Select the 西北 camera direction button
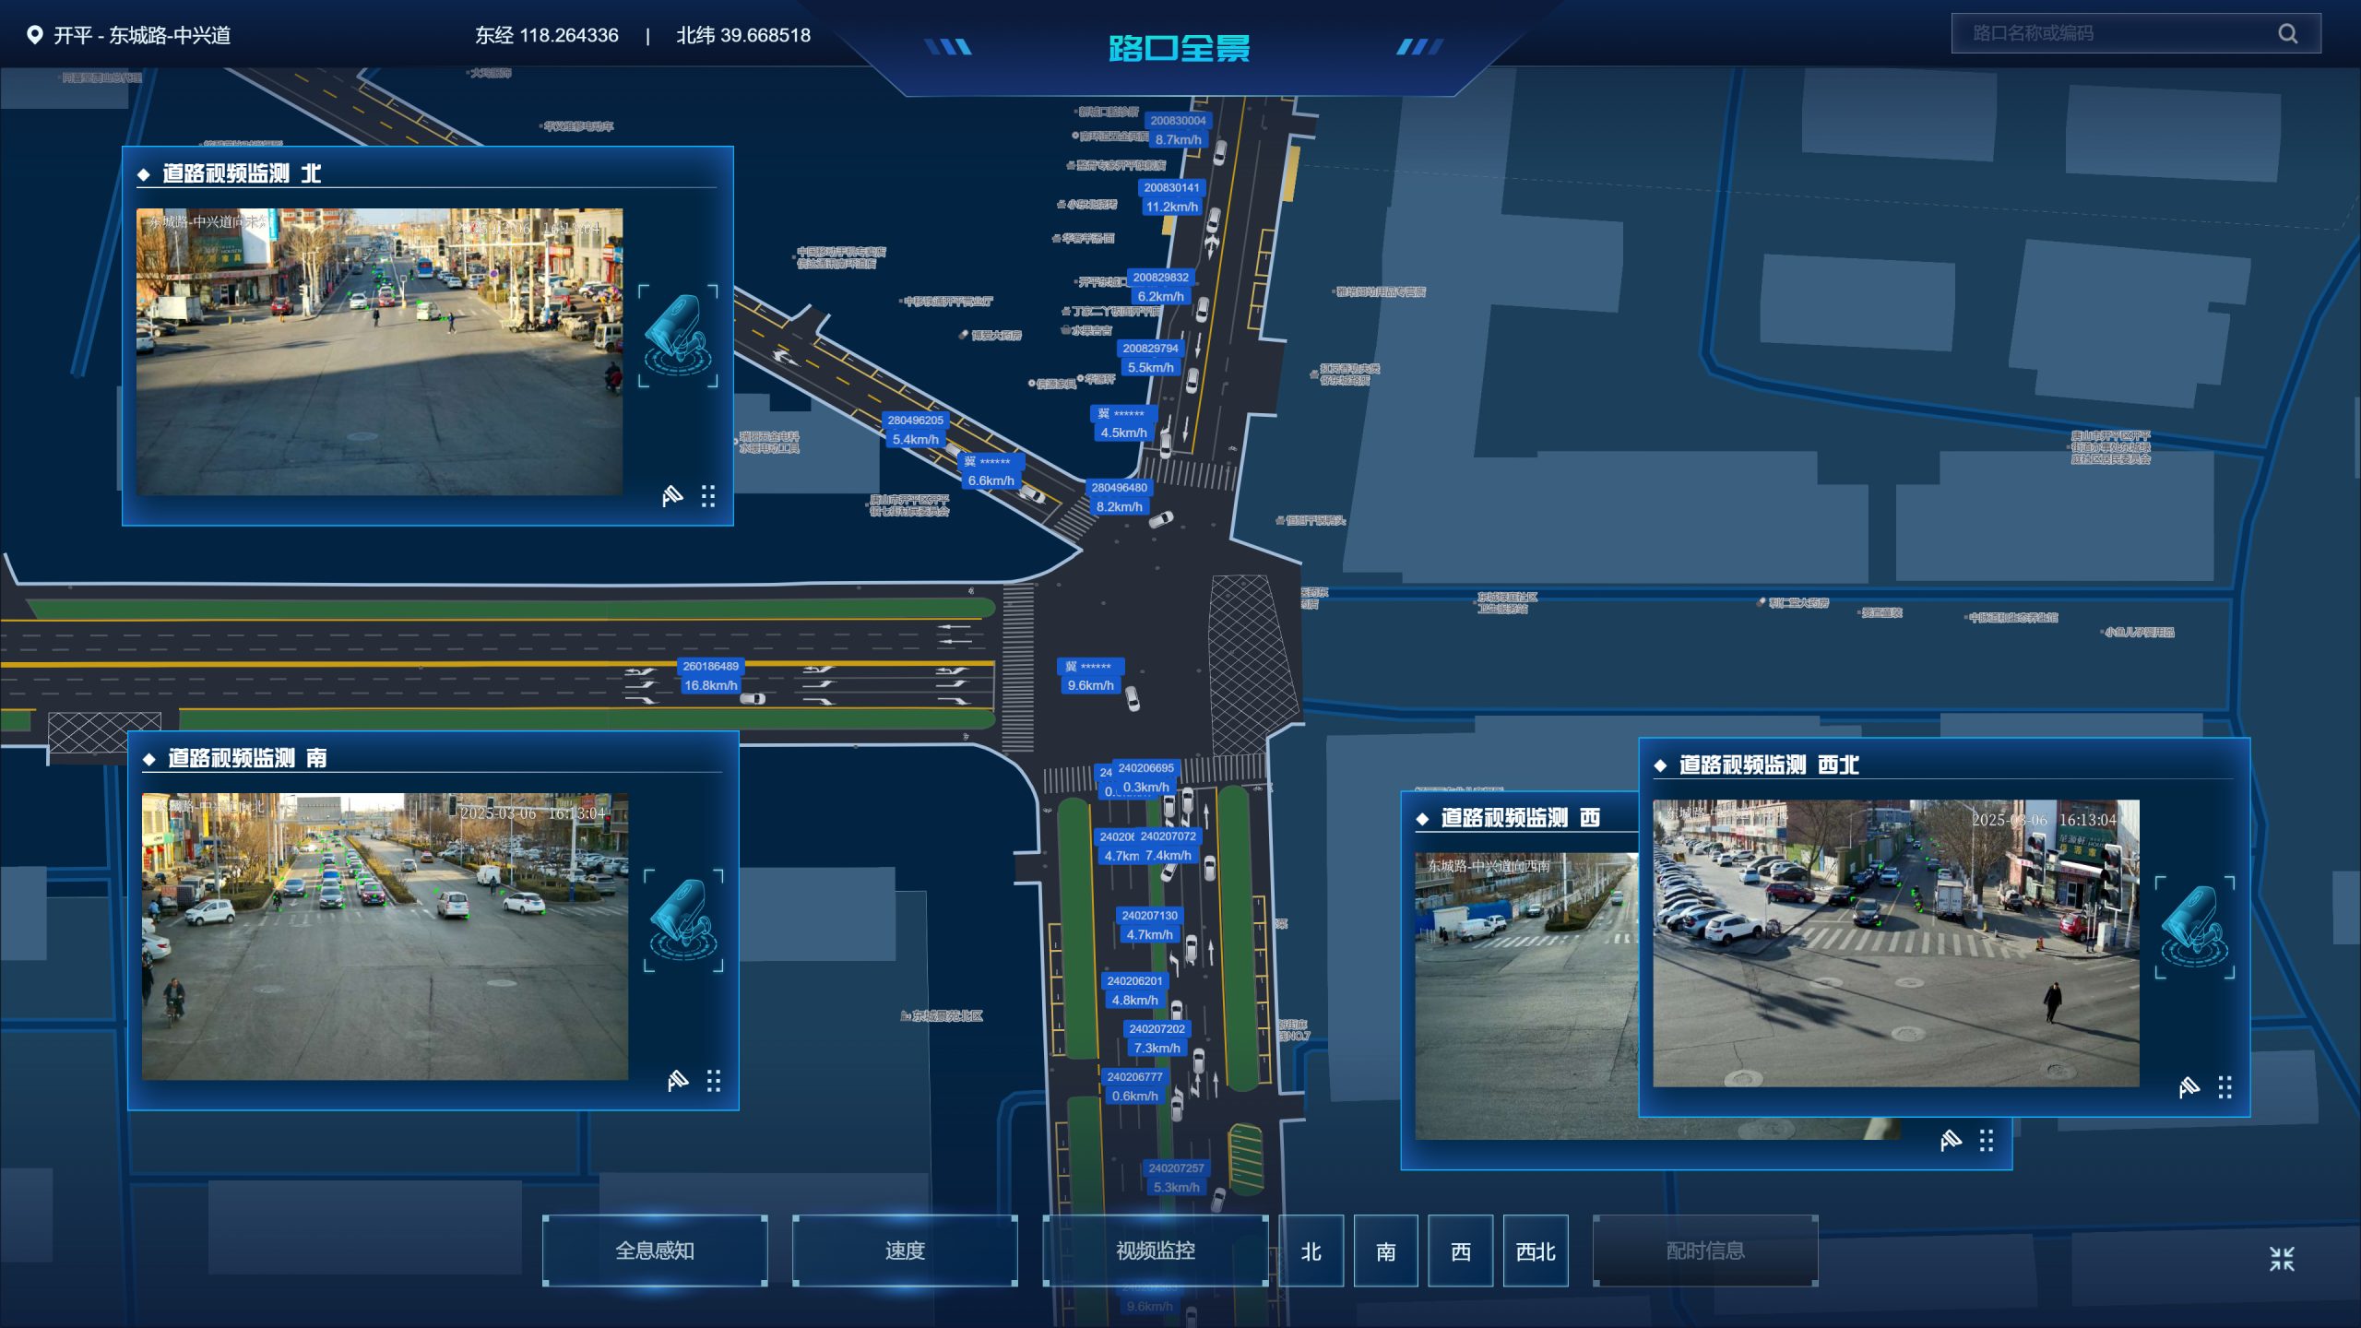Image resolution: width=2361 pixels, height=1328 pixels. (x=1536, y=1251)
